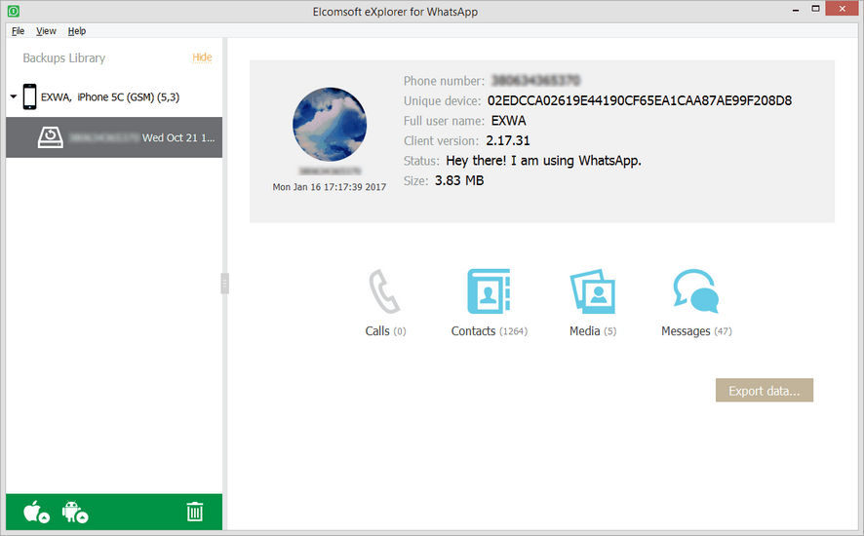Open the Messages chat bubbles icon
The width and height of the screenshot is (864, 536).
coord(696,290)
